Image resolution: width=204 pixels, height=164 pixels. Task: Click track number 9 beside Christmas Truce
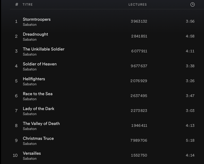(x=16, y=141)
